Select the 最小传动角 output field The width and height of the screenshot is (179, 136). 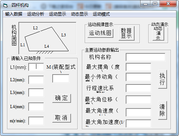(x=138, y=77)
